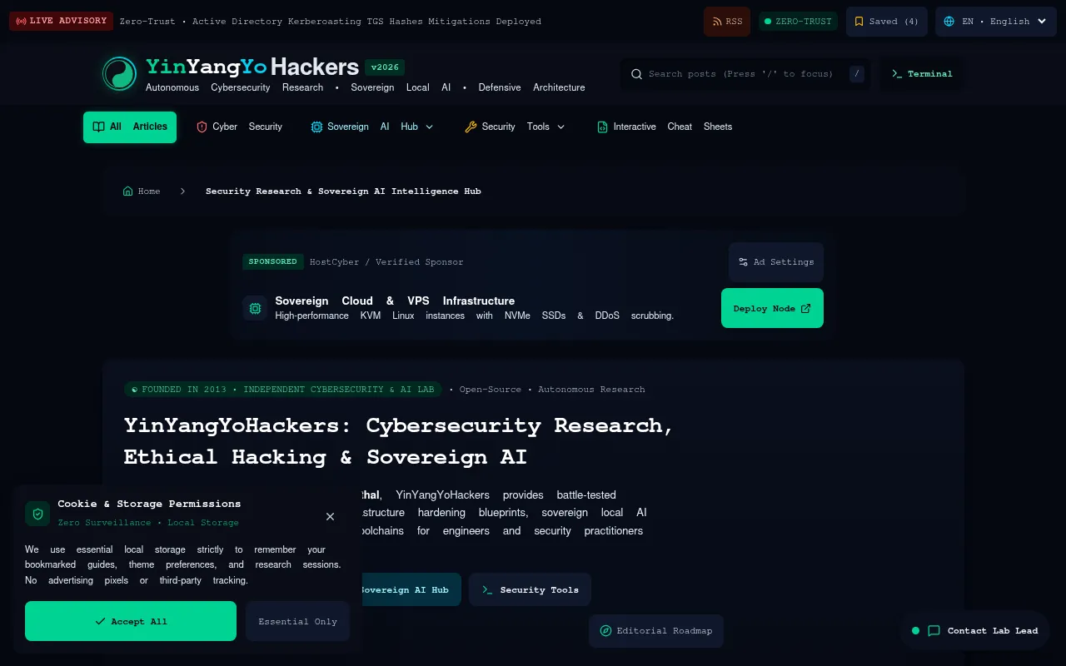Click the SPONSORED badge

[273, 261]
